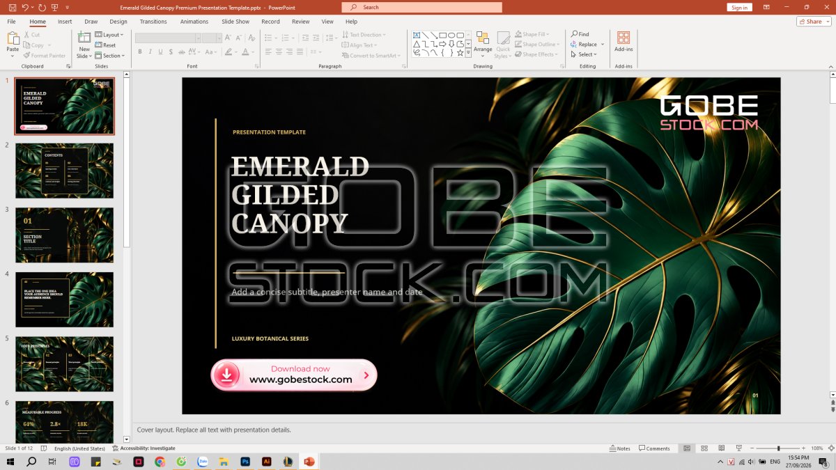This screenshot has width=836, height=470.
Task: Open Notes pane from status bar
Action: point(619,448)
